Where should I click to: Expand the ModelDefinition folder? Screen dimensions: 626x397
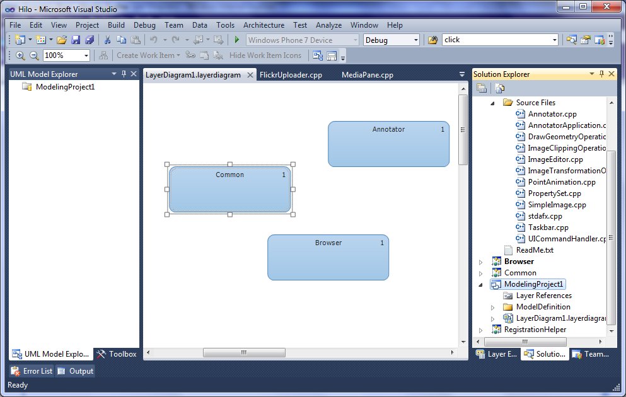[492, 308]
